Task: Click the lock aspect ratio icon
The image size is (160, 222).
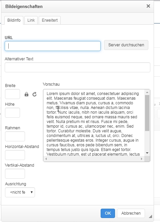Action: click(x=26, y=94)
